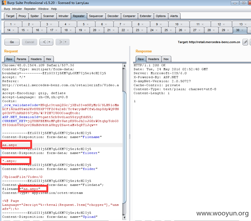Select request Hex tab
Screen dimensions: 251x221
[49, 59]
